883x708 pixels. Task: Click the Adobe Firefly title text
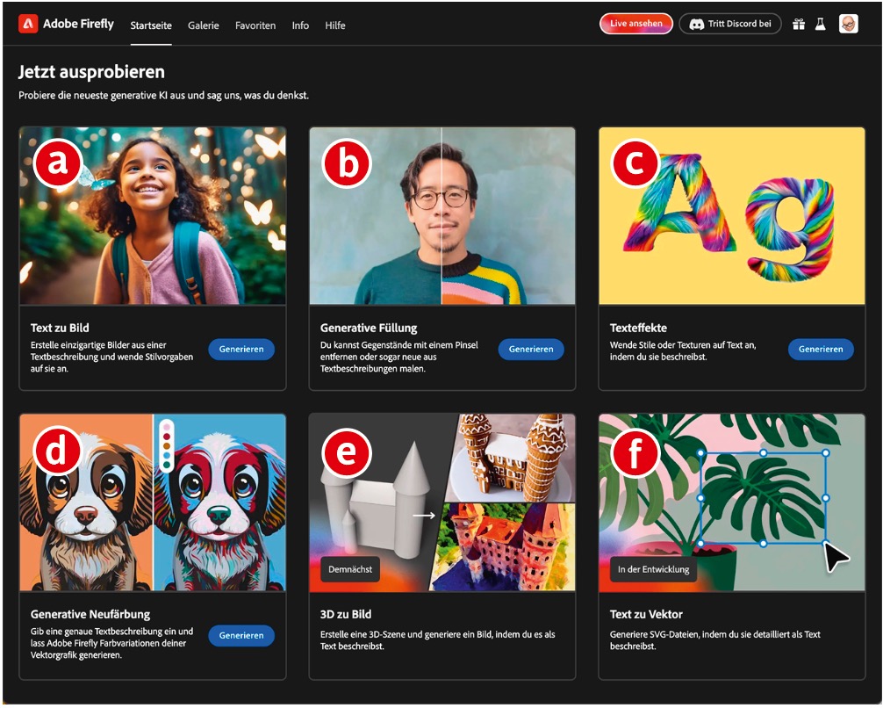coord(78,24)
